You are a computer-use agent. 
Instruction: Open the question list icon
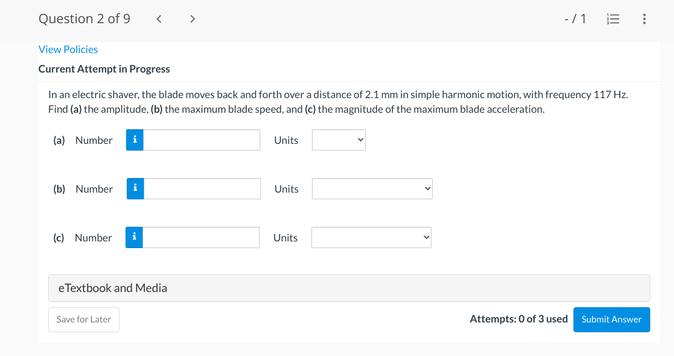click(x=613, y=19)
